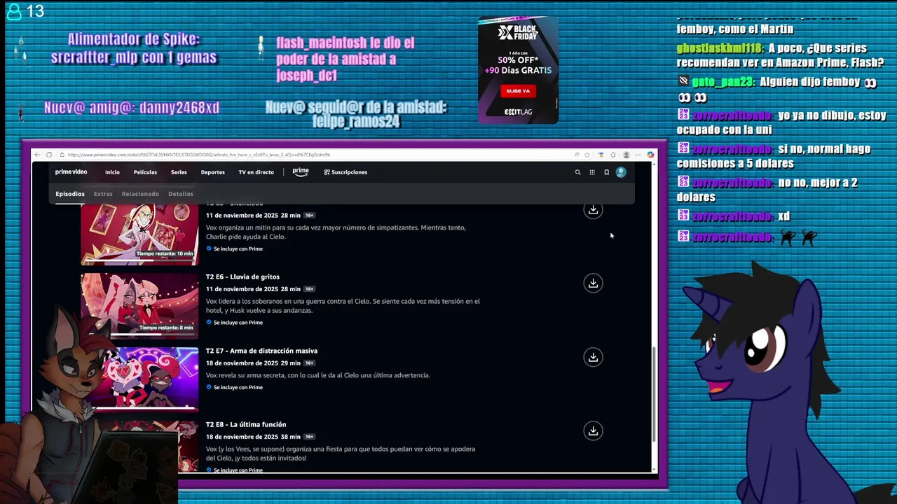Switch to the Relacionado tab
Image resolution: width=897 pixels, height=504 pixels.
tap(140, 194)
